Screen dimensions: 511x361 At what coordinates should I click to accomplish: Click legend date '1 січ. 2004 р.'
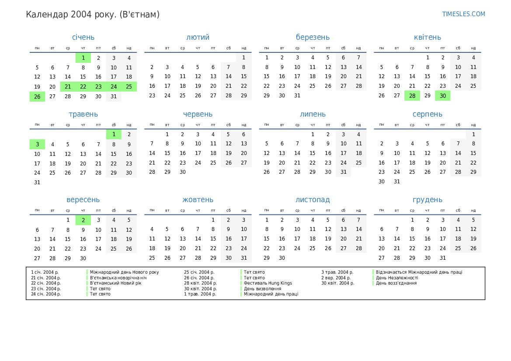point(45,272)
